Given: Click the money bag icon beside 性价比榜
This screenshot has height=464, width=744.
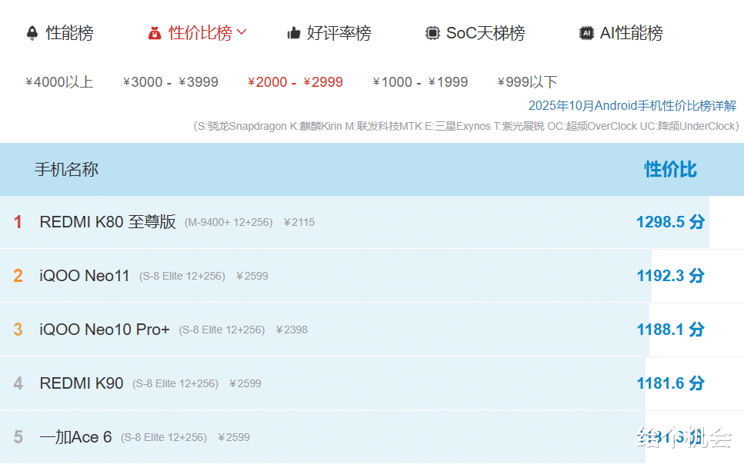Looking at the screenshot, I should click(155, 33).
